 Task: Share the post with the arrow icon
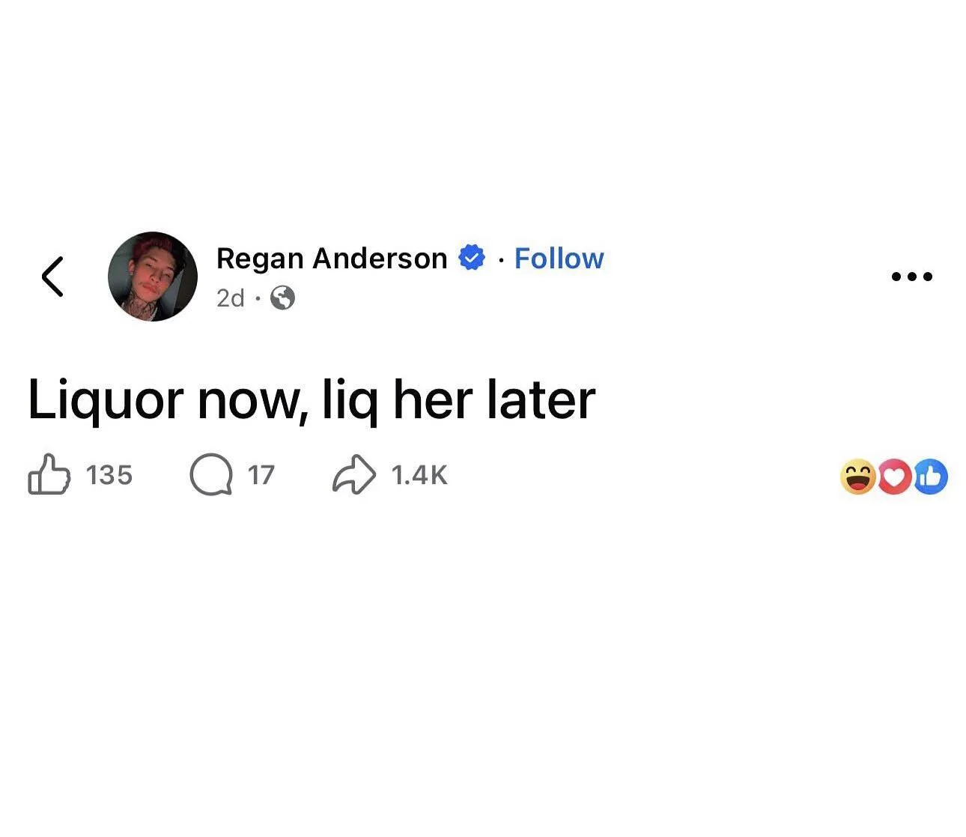(353, 475)
